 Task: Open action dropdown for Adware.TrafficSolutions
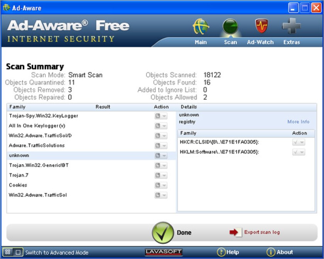click(161, 146)
